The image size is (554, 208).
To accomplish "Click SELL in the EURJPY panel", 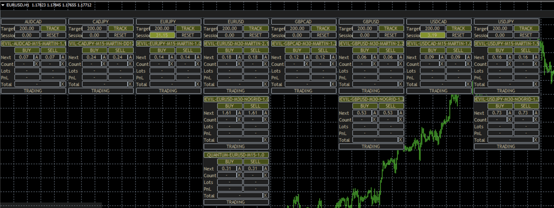I will click(x=189, y=50).
